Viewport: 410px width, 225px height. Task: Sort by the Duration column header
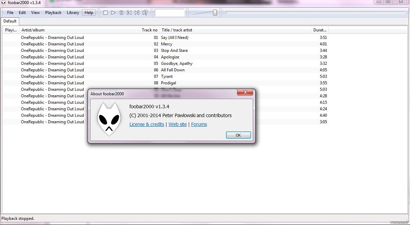[320, 30]
